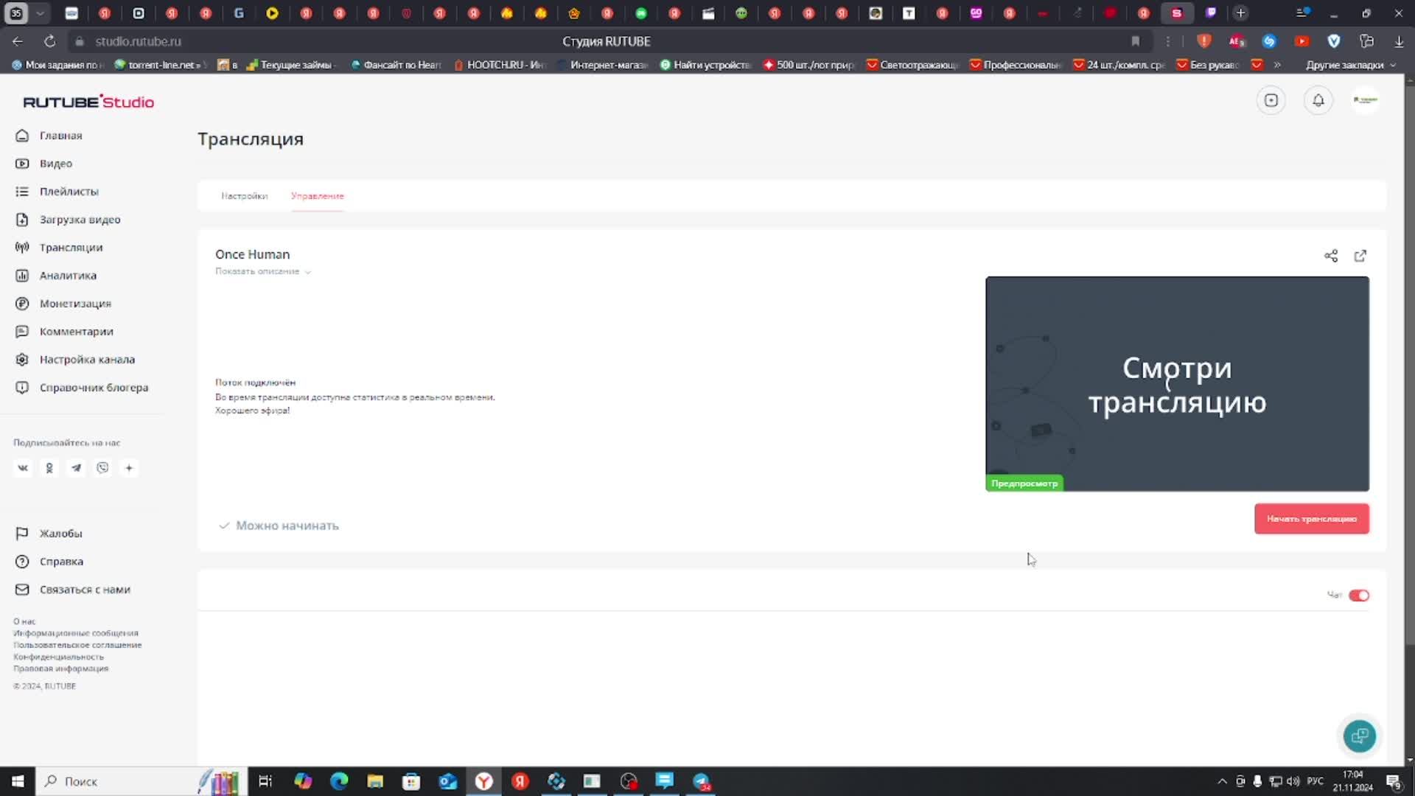
Task: Open the support chat floating button
Action: (x=1359, y=736)
